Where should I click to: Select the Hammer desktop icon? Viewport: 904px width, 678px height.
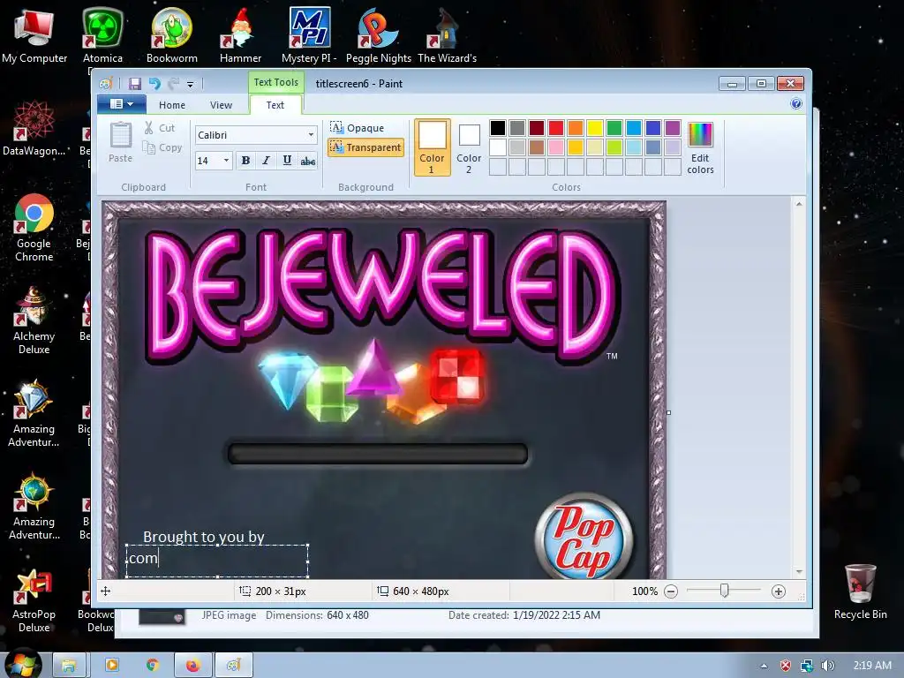(x=240, y=35)
